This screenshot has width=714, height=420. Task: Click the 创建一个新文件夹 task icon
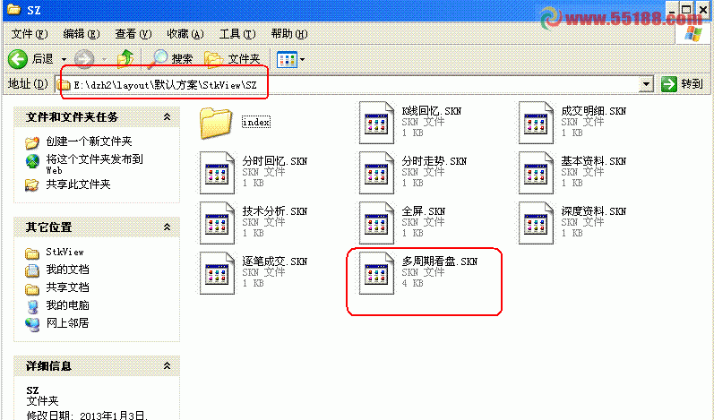[x=32, y=143]
